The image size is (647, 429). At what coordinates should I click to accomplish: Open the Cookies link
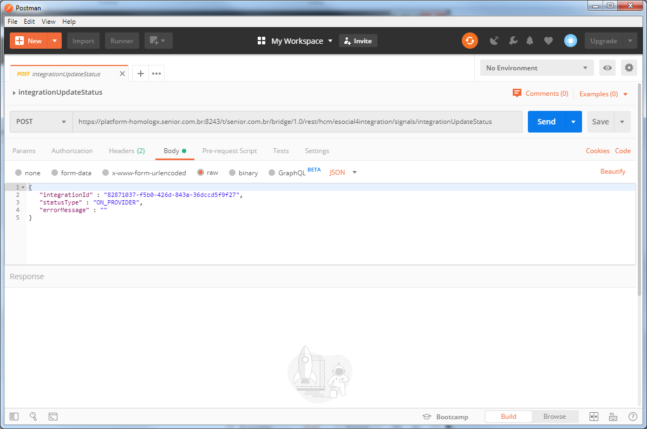coord(598,151)
